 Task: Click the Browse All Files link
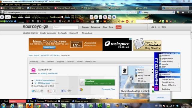[108, 89]
